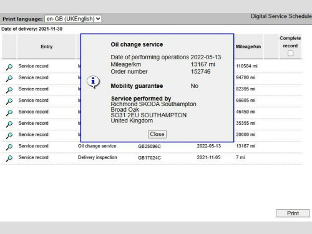Screen dimensions: 312x234
Task: Select the Mileage/km column header
Action: tap(248, 47)
